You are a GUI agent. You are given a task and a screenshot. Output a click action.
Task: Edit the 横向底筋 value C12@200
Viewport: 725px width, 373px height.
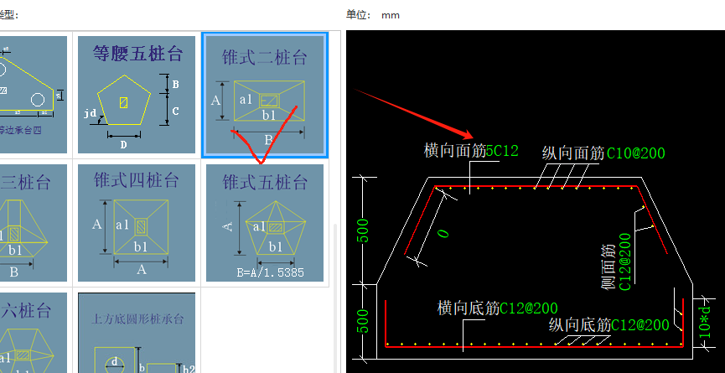(529, 308)
